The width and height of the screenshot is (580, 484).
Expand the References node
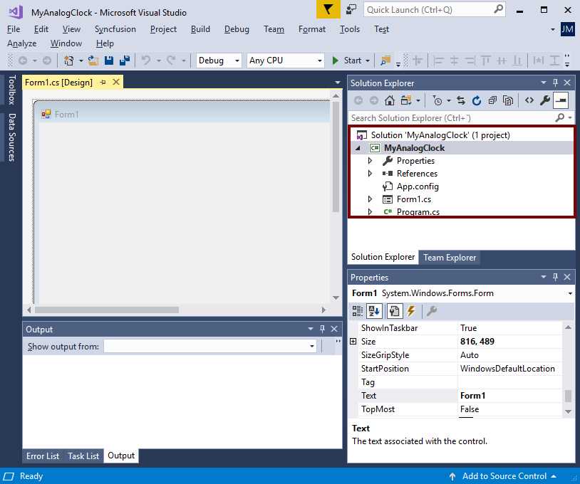pyautogui.click(x=370, y=173)
